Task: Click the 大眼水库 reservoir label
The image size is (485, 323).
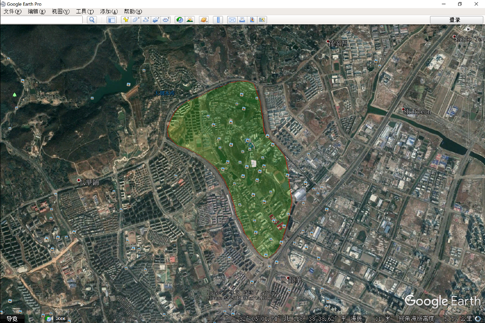Action: pos(165,93)
